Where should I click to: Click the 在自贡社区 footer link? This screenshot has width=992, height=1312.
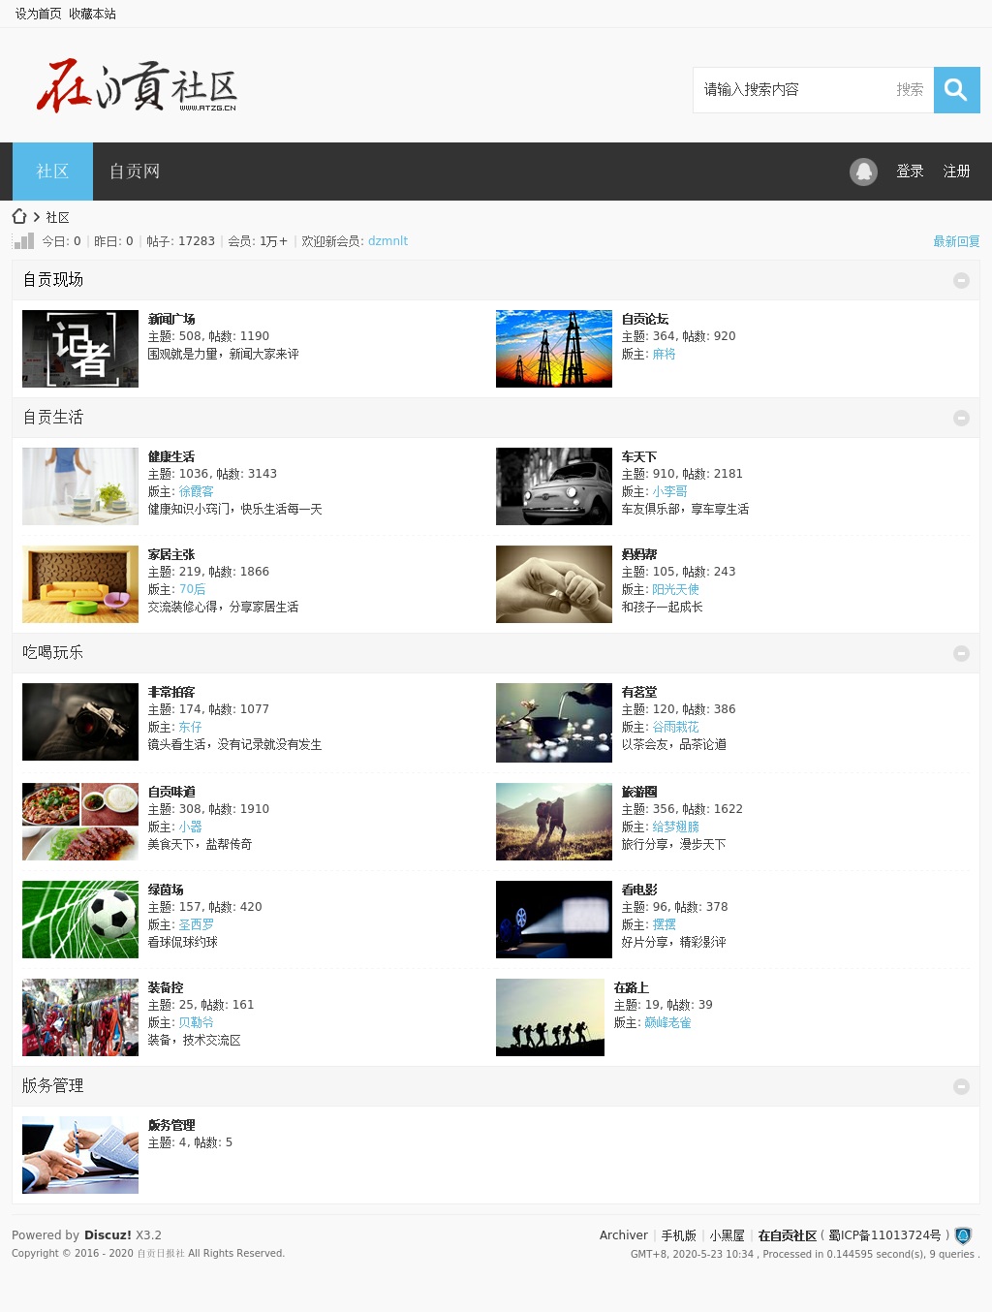pyautogui.click(x=788, y=1235)
